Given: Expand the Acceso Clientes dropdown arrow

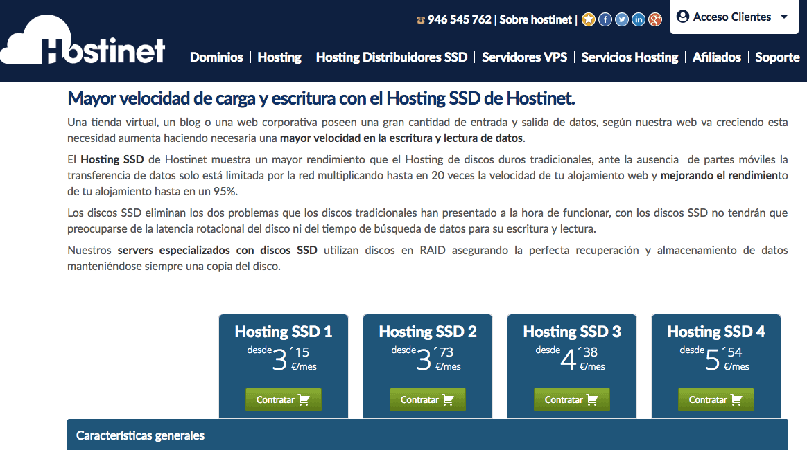Looking at the screenshot, I should [784, 17].
